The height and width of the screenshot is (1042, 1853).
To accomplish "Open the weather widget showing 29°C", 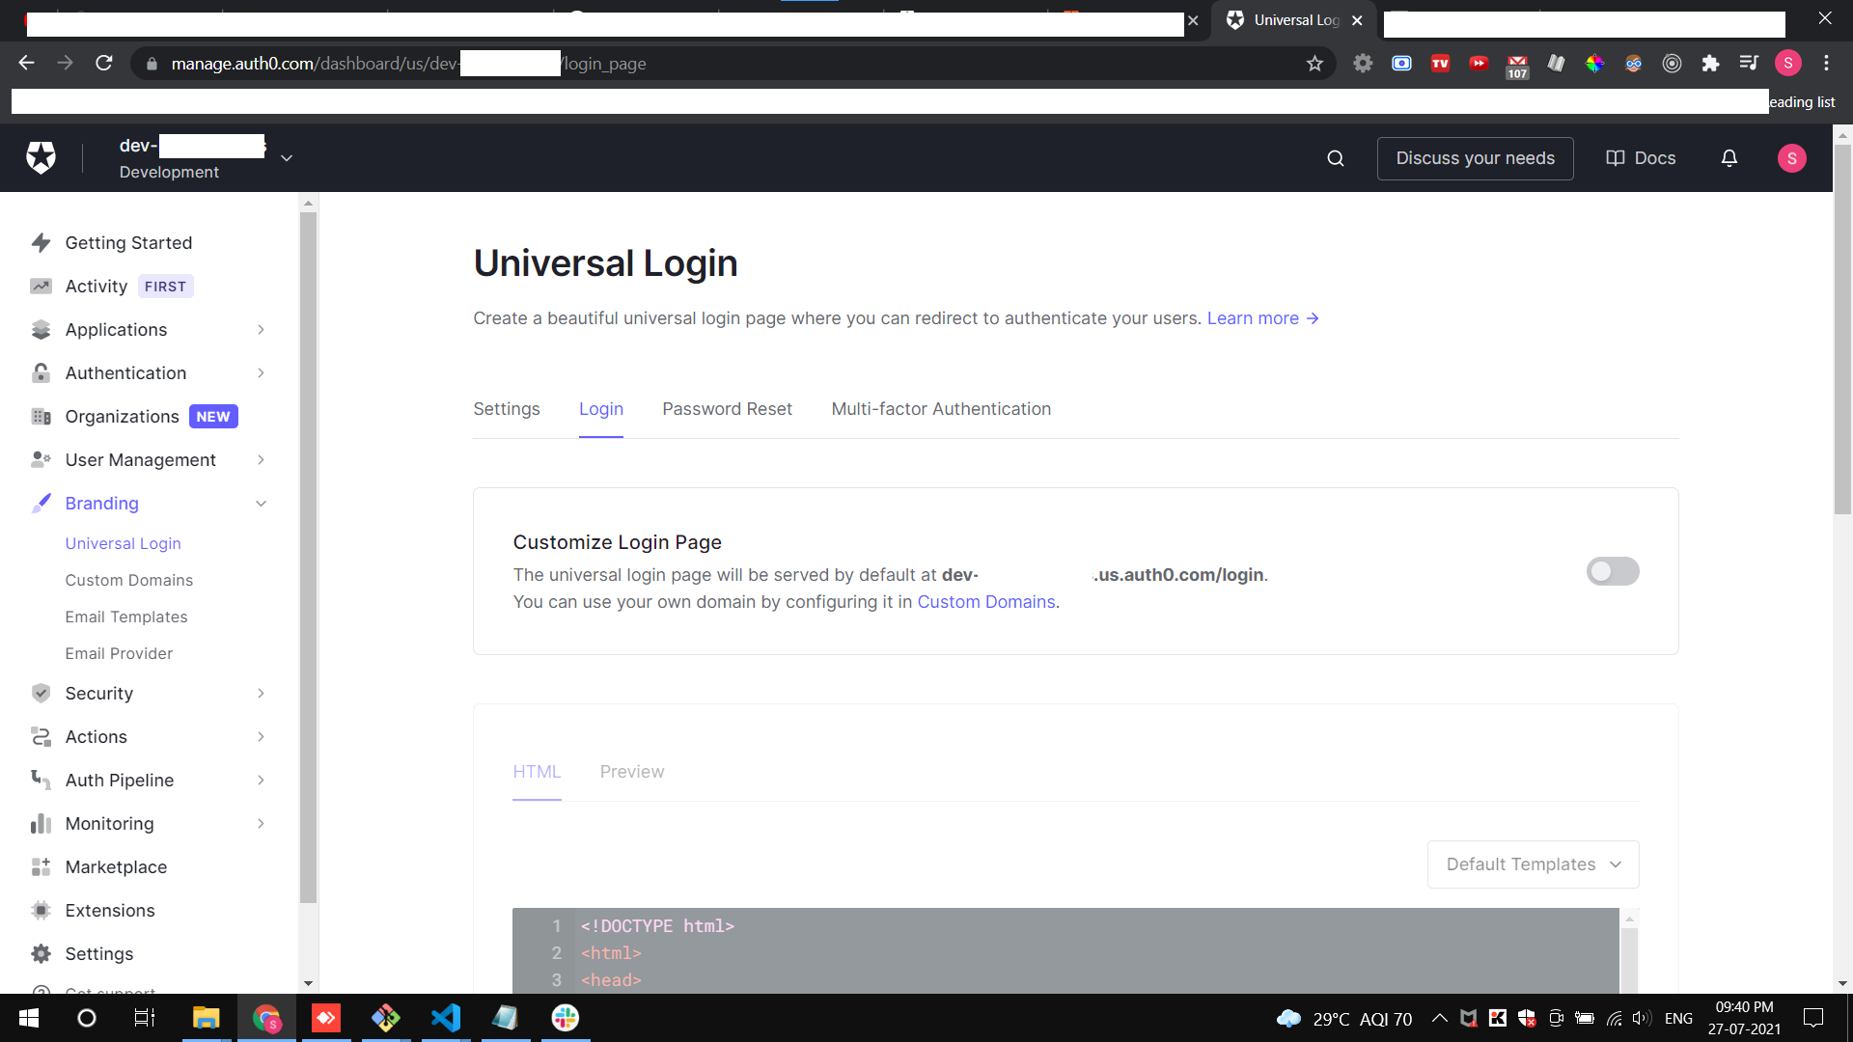I will pyautogui.click(x=1343, y=1019).
